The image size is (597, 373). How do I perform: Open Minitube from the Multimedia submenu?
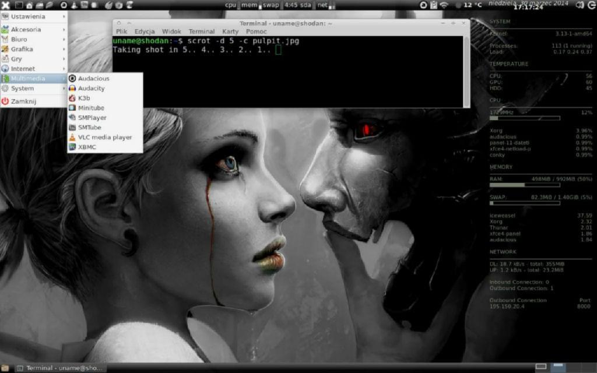click(106, 108)
